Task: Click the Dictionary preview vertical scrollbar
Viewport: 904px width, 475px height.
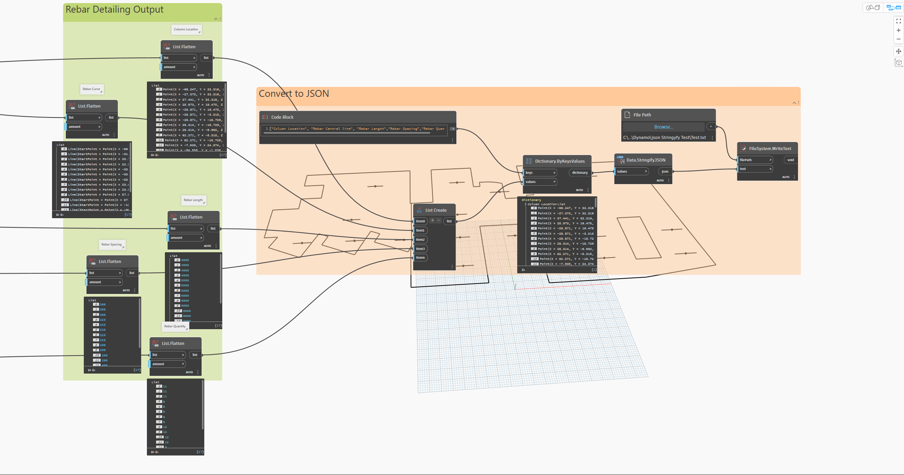Action: click(x=595, y=203)
